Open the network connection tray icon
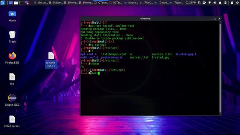 [210, 3]
